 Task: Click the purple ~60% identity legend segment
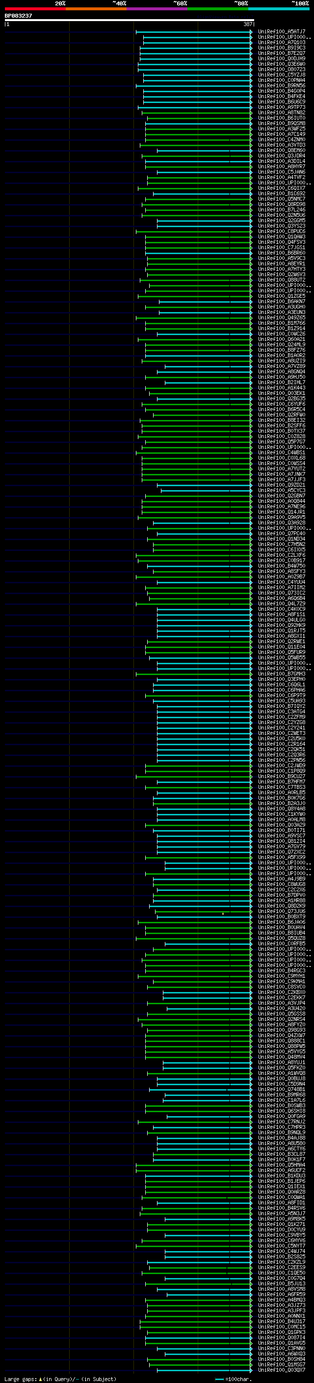(157, 9)
